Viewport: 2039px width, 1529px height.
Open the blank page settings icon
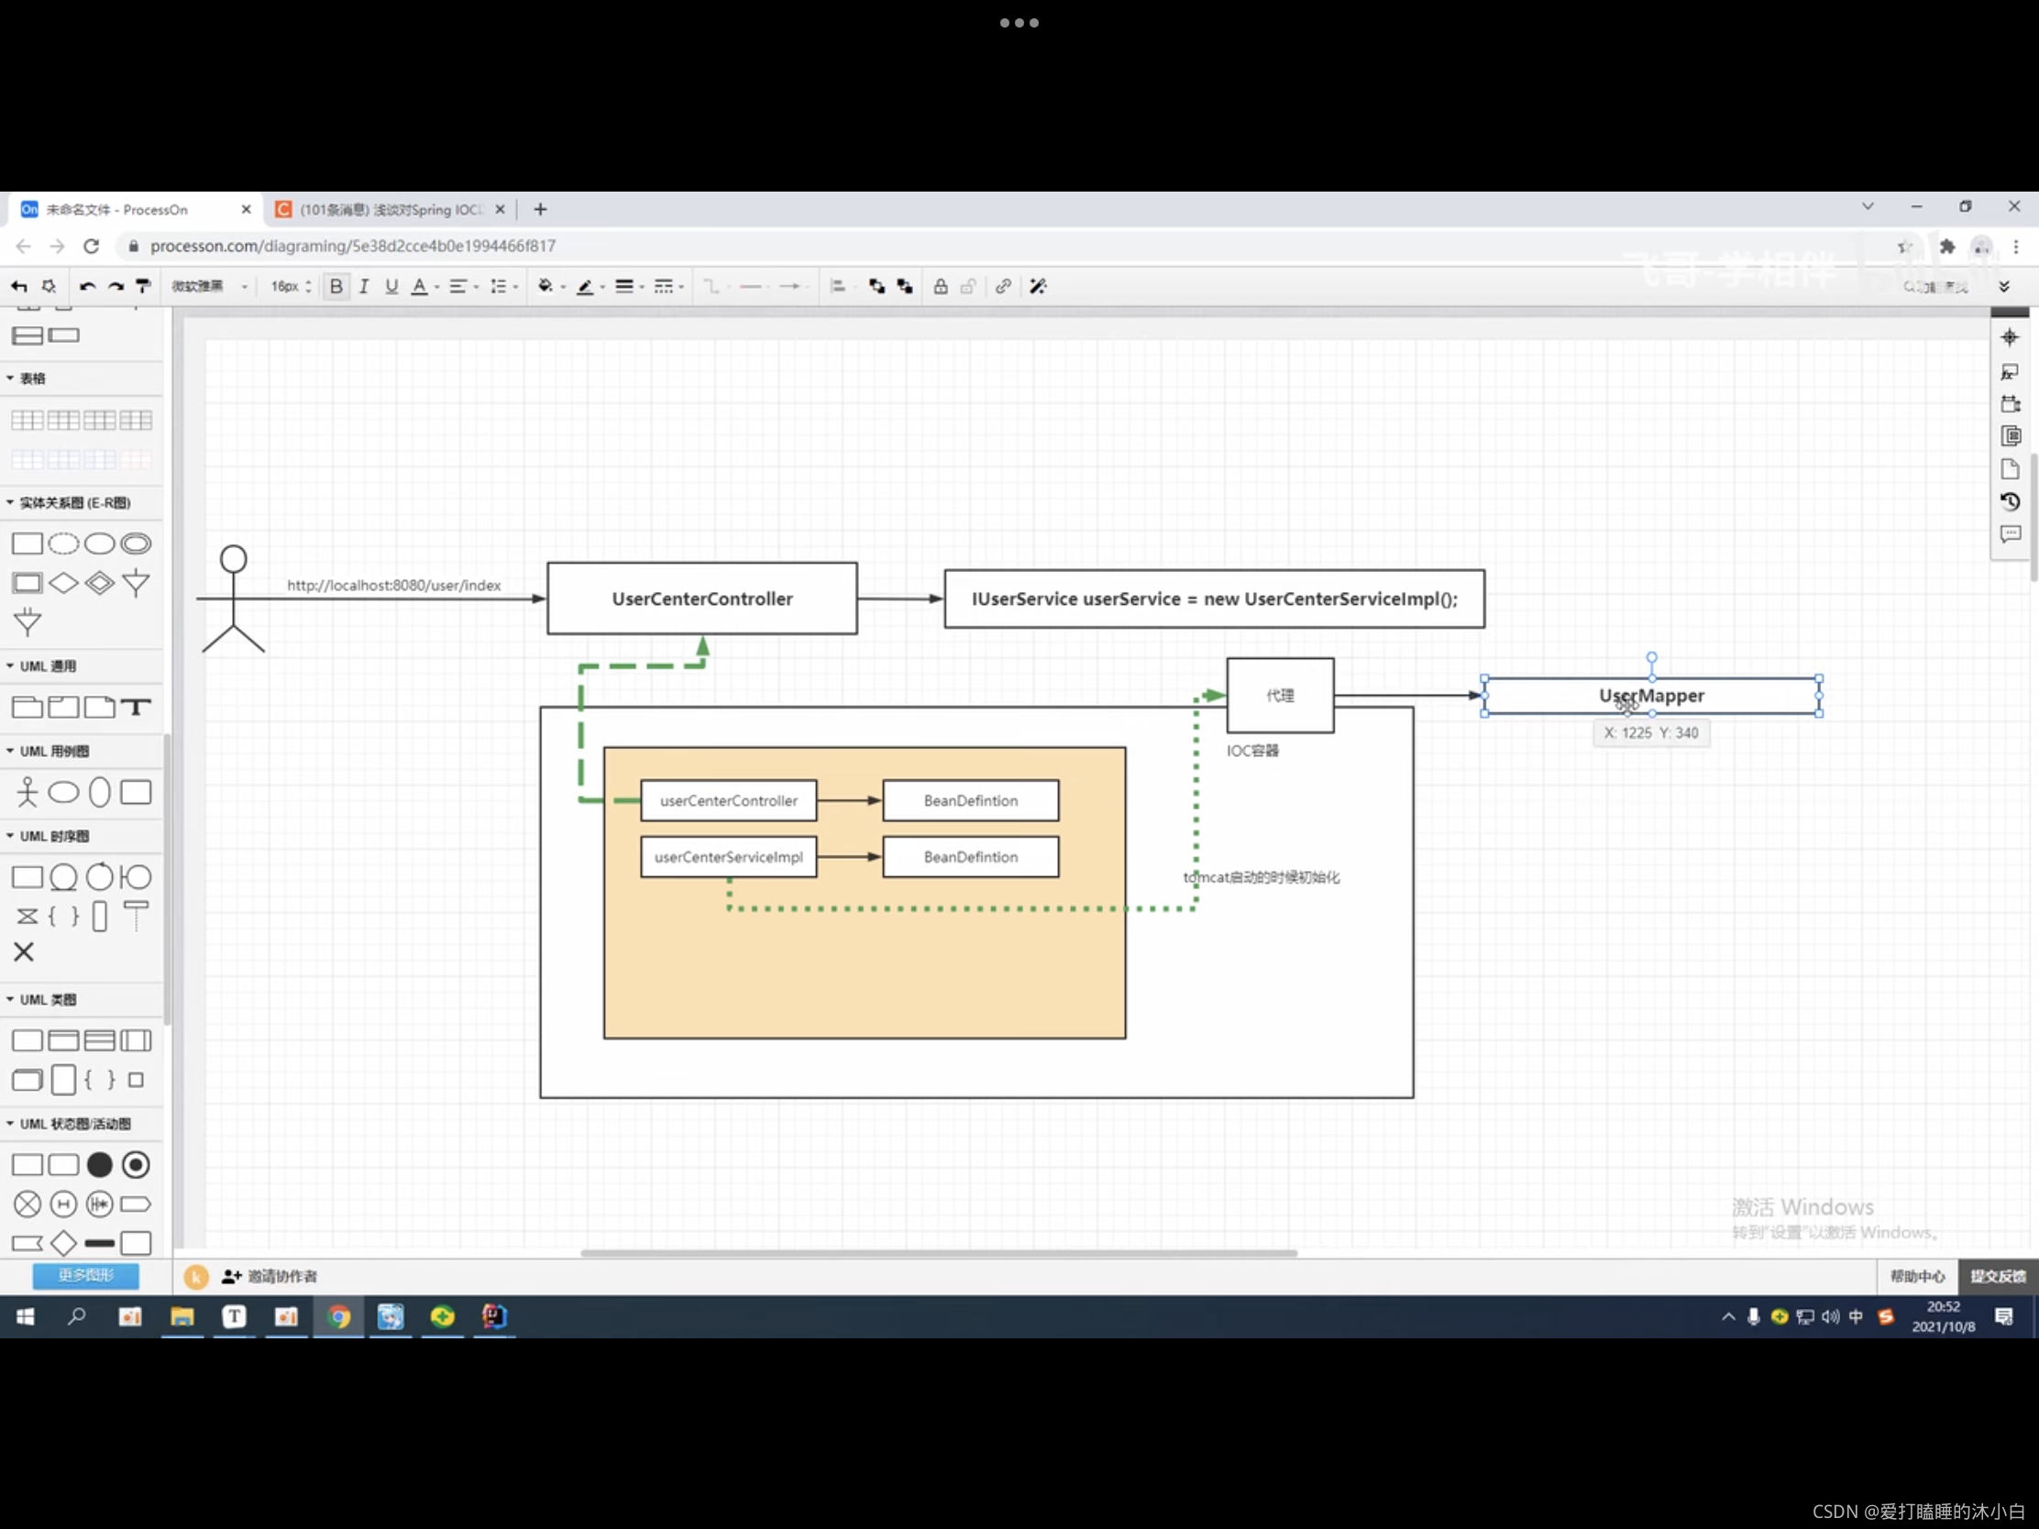coord(2010,469)
